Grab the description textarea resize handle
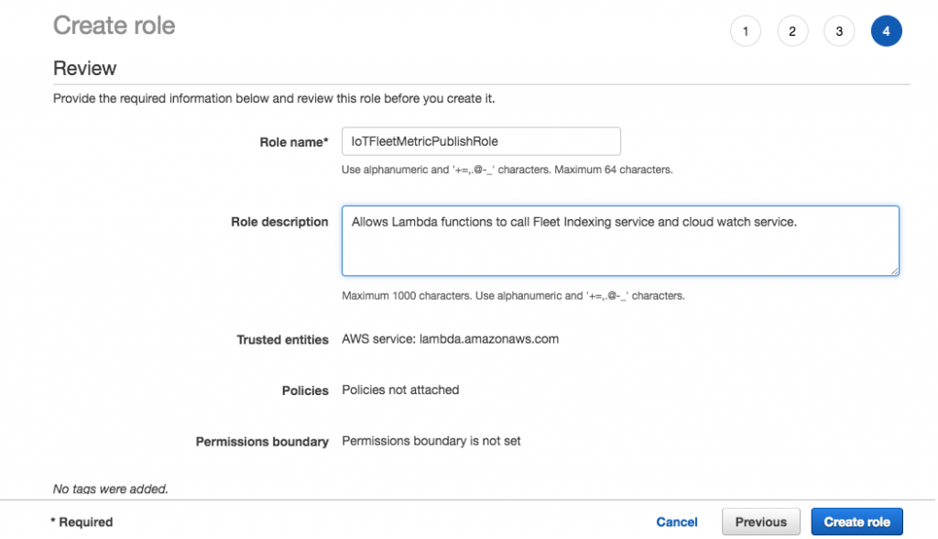Image resolution: width=938 pixels, height=539 pixels. (894, 271)
